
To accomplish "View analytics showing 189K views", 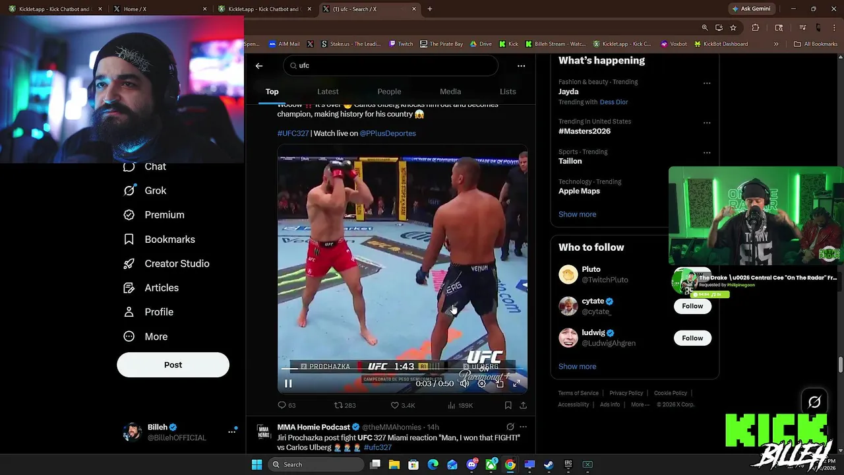I will coord(460,405).
